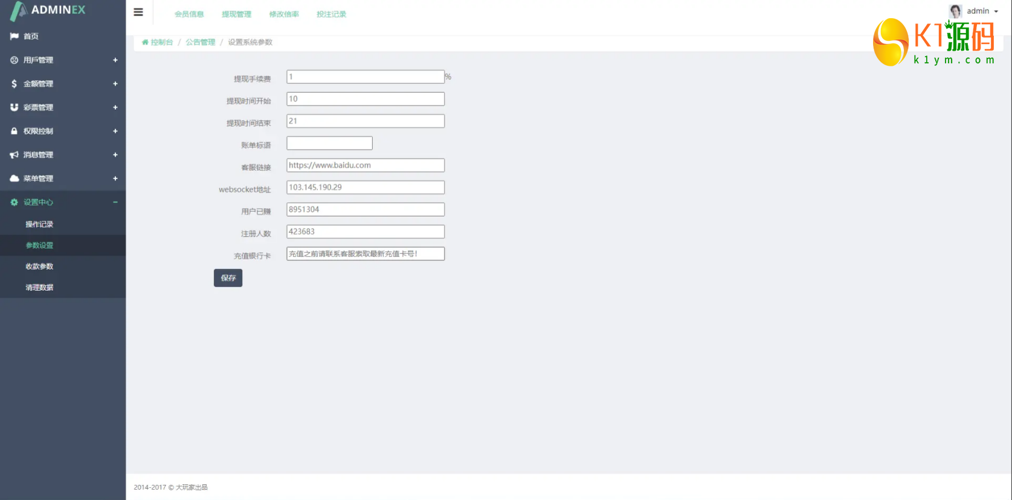
Task: Click into the 注册人数 input box
Action: (x=366, y=232)
